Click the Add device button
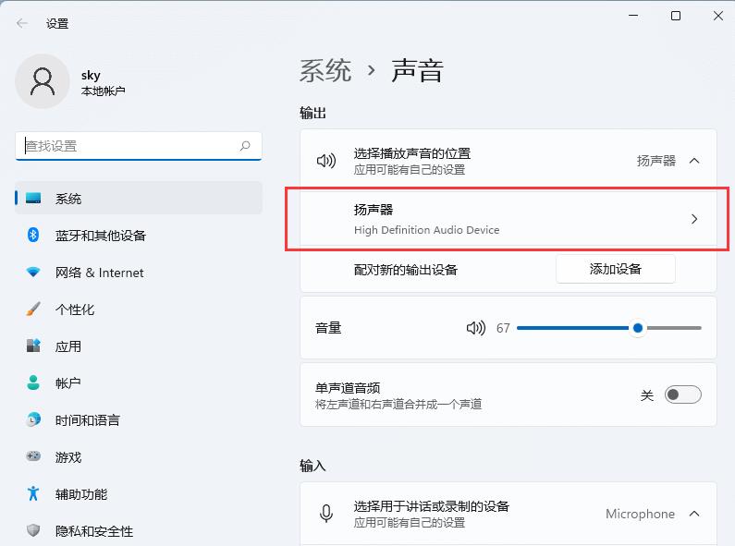This screenshot has height=546, width=735. [x=615, y=269]
